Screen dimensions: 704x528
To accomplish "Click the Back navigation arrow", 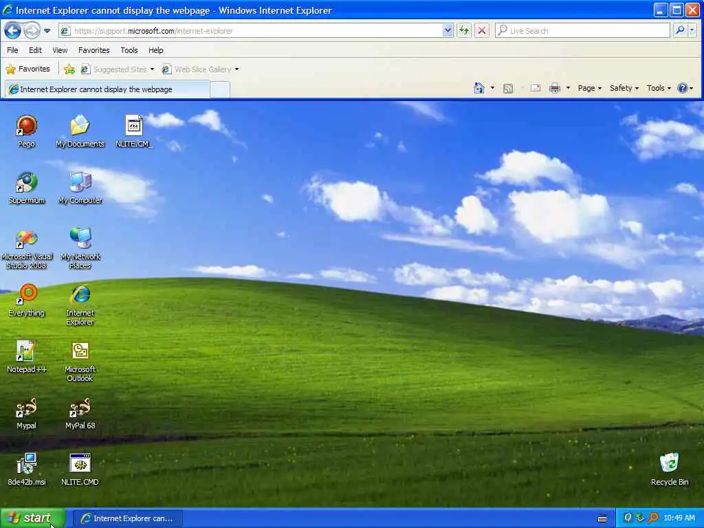I will click(x=12, y=30).
